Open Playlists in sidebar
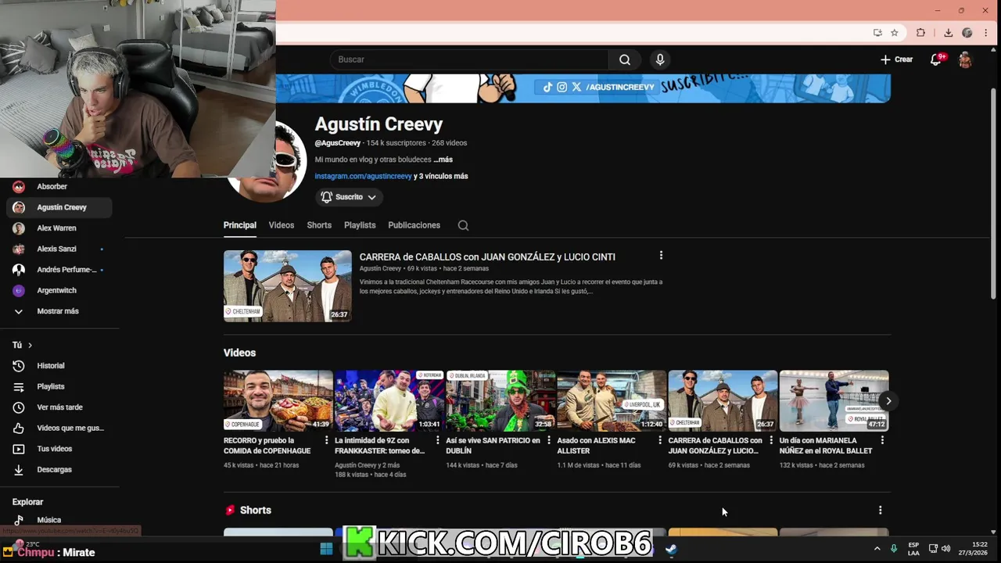 (x=59, y=386)
